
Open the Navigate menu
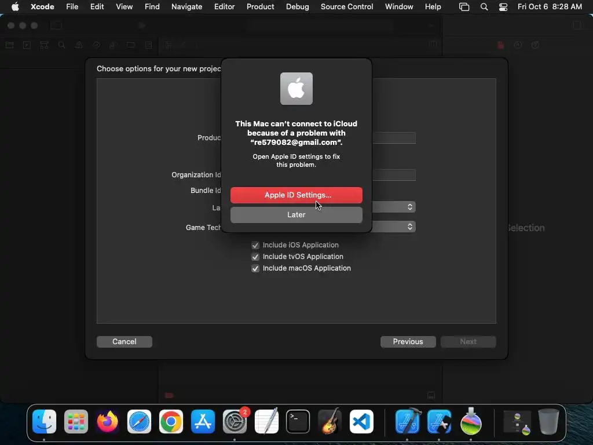point(186,6)
